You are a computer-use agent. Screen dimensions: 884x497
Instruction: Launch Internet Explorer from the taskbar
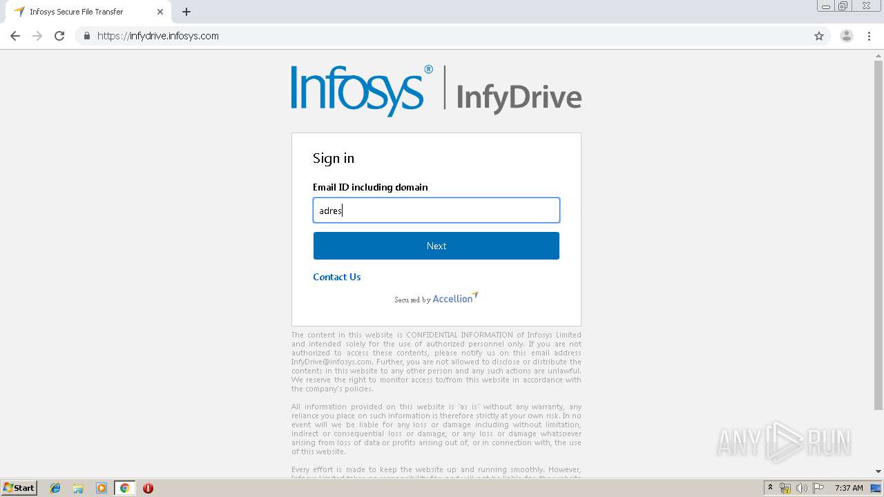(55, 488)
